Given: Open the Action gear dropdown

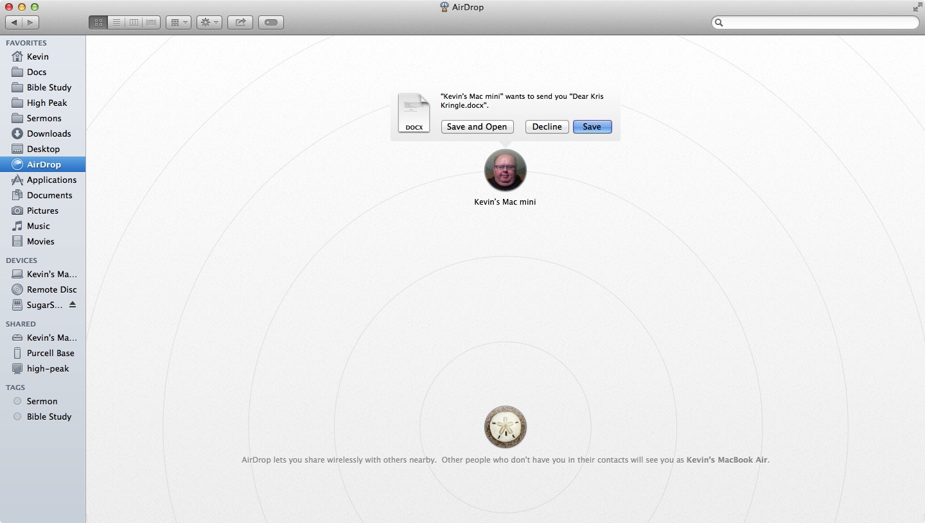Looking at the screenshot, I should pos(209,22).
